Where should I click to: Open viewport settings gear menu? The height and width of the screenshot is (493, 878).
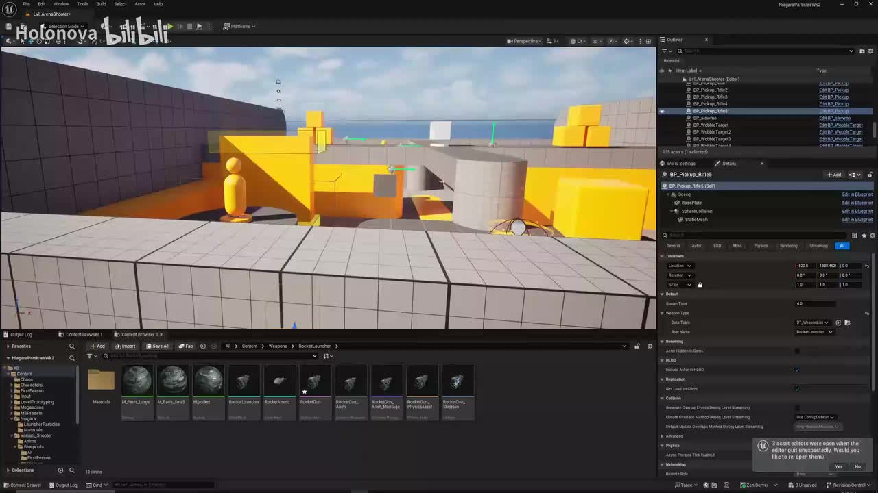(627, 41)
